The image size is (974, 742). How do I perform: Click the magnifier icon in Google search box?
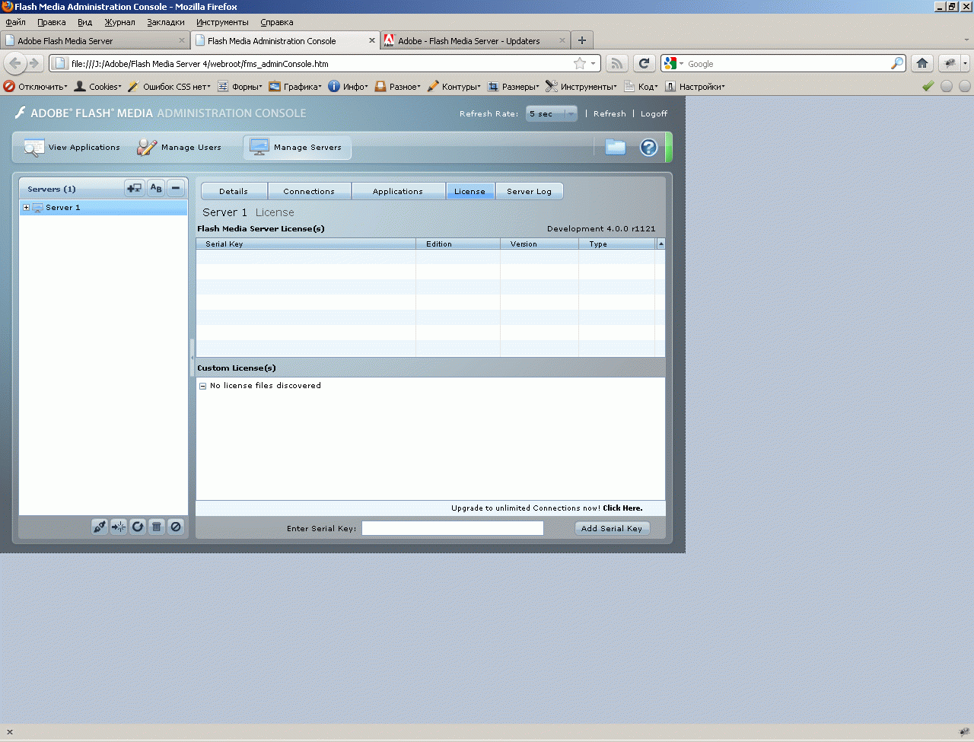tap(897, 63)
